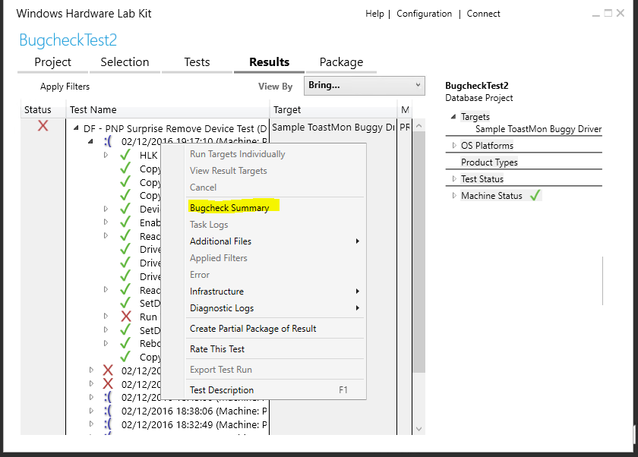The height and width of the screenshot is (457, 638).
Task: Select Bugcheck Summary from context menu
Action: point(229,208)
